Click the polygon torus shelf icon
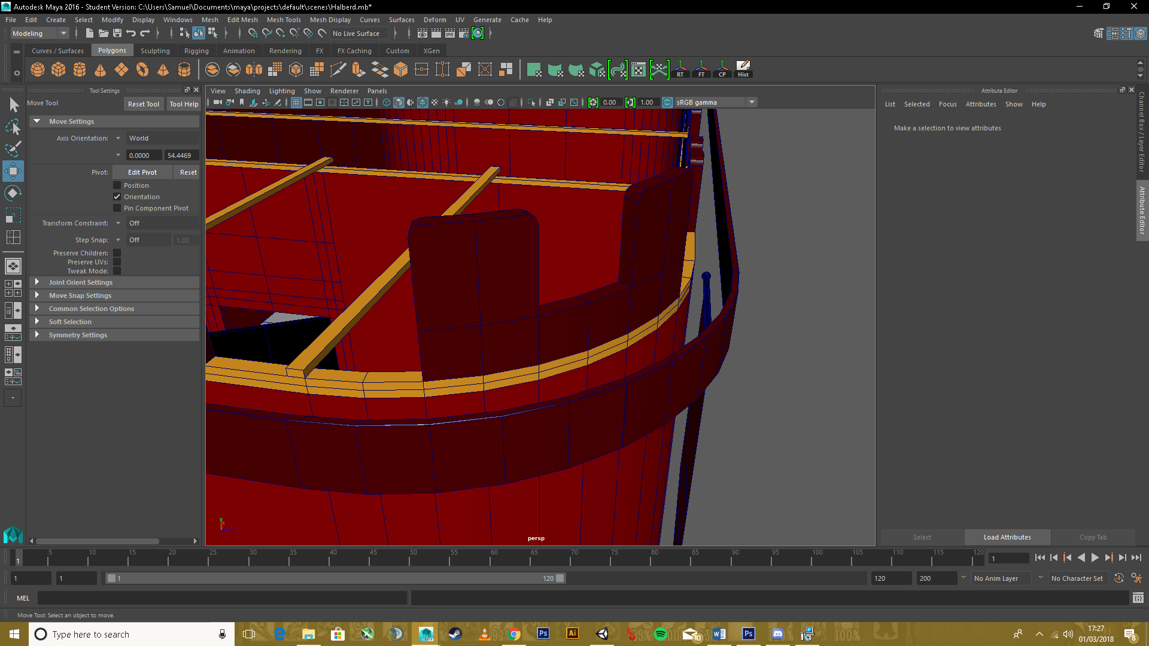1149x646 pixels. click(x=142, y=70)
